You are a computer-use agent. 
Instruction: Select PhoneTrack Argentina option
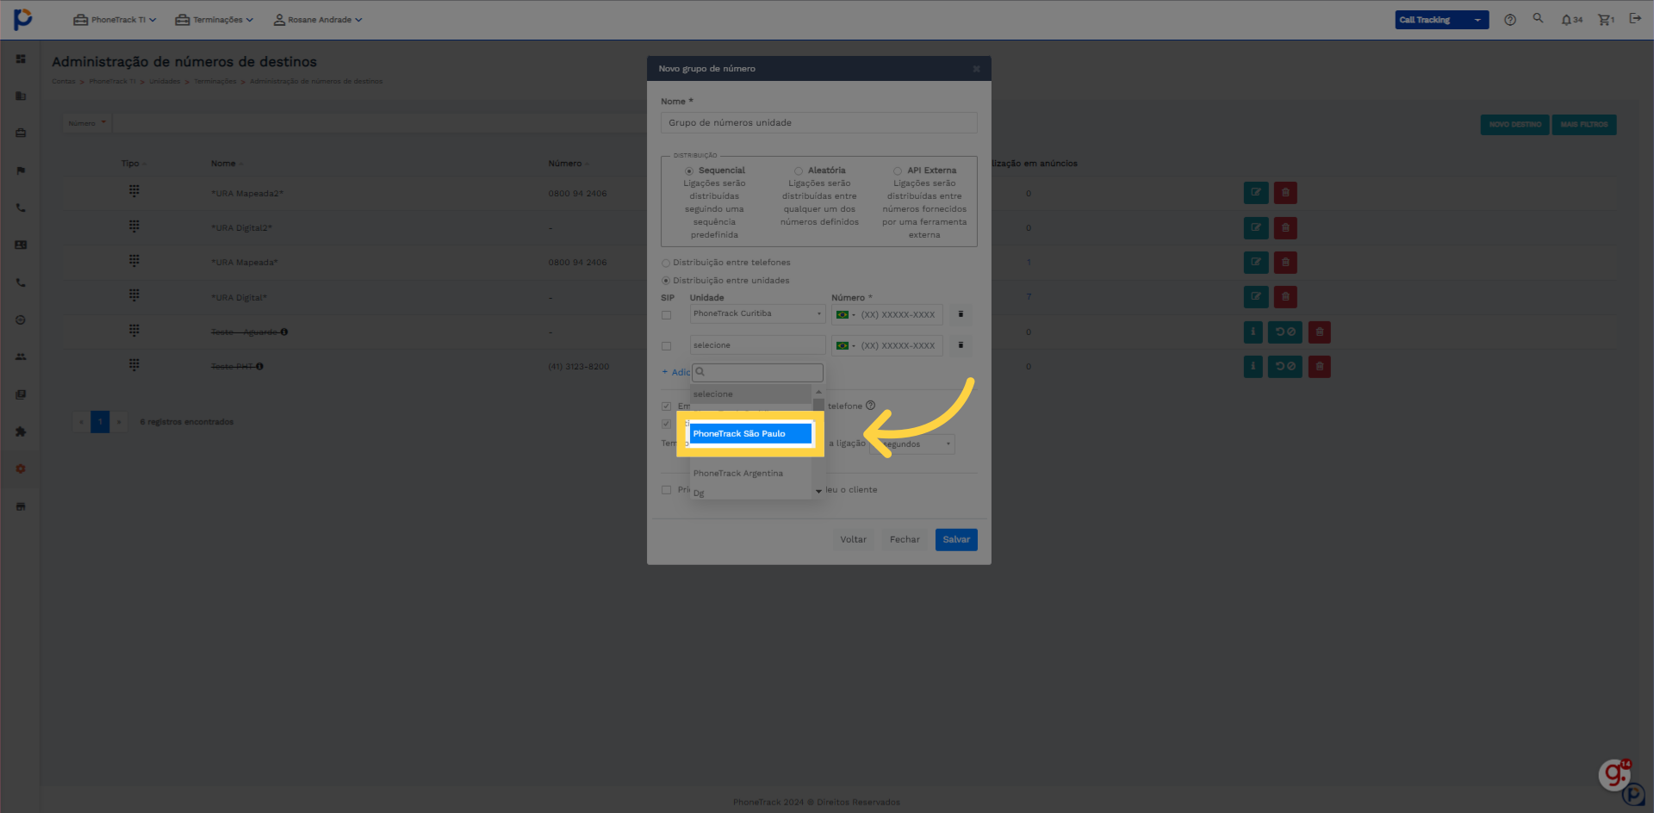pyautogui.click(x=750, y=474)
